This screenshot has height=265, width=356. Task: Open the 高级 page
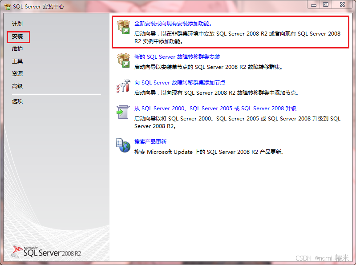point(17,86)
